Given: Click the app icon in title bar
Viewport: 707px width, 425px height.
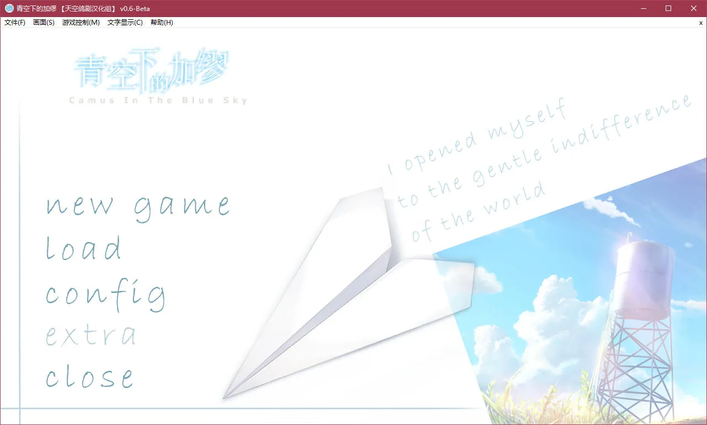Looking at the screenshot, I should pos(9,8).
